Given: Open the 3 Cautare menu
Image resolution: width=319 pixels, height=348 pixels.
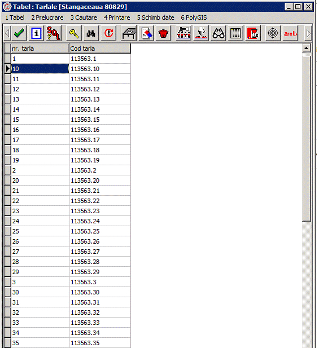Looking at the screenshot, I should (x=84, y=17).
